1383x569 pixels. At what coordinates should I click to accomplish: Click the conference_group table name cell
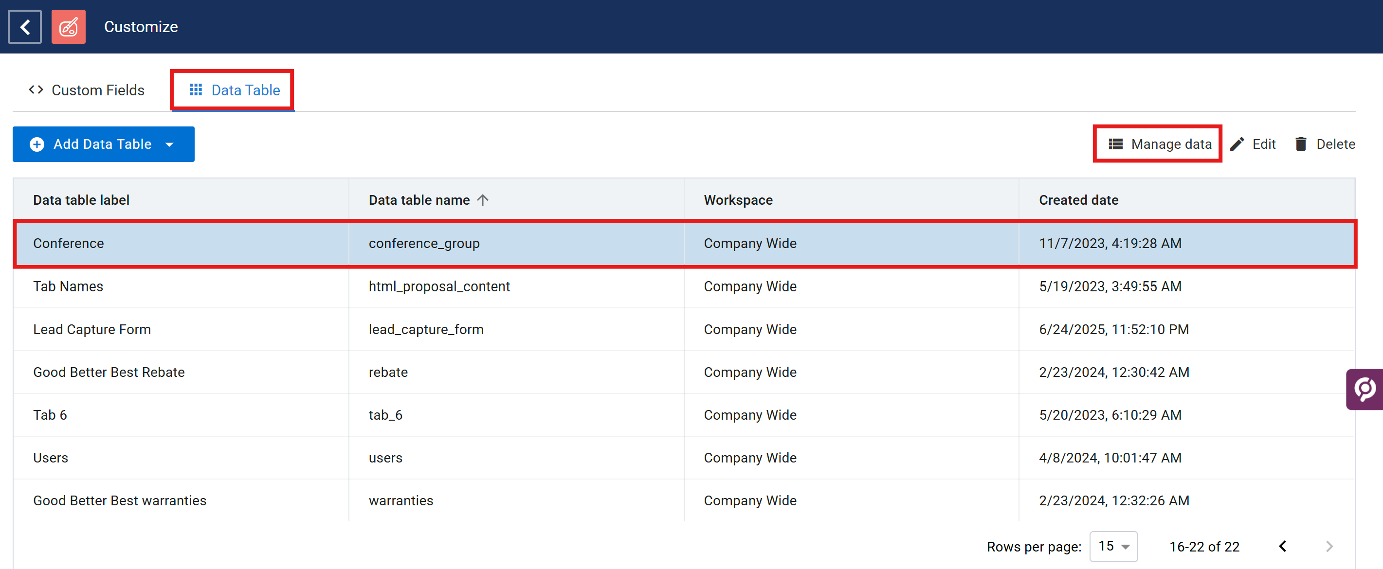424,243
